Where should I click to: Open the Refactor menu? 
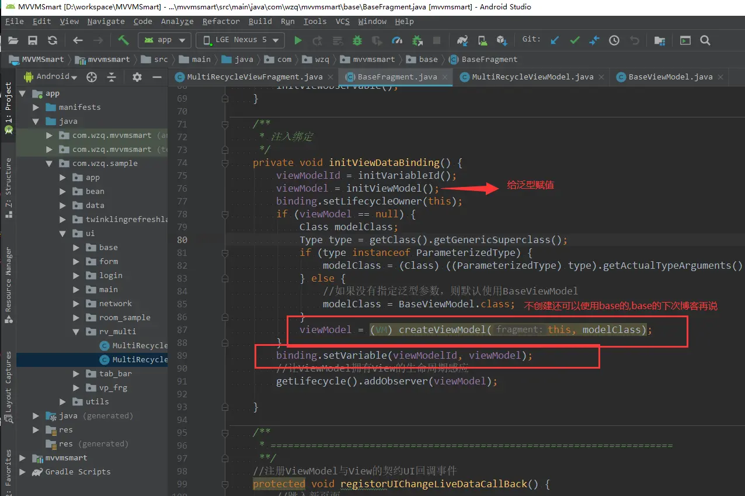pos(221,22)
